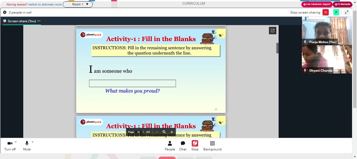Open the Room 1 dropdown
The width and height of the screenshot is (357, 159).
(x=77, y=4)
